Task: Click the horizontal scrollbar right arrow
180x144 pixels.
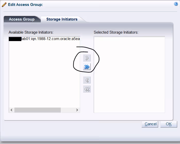Action: pos(77,110)
